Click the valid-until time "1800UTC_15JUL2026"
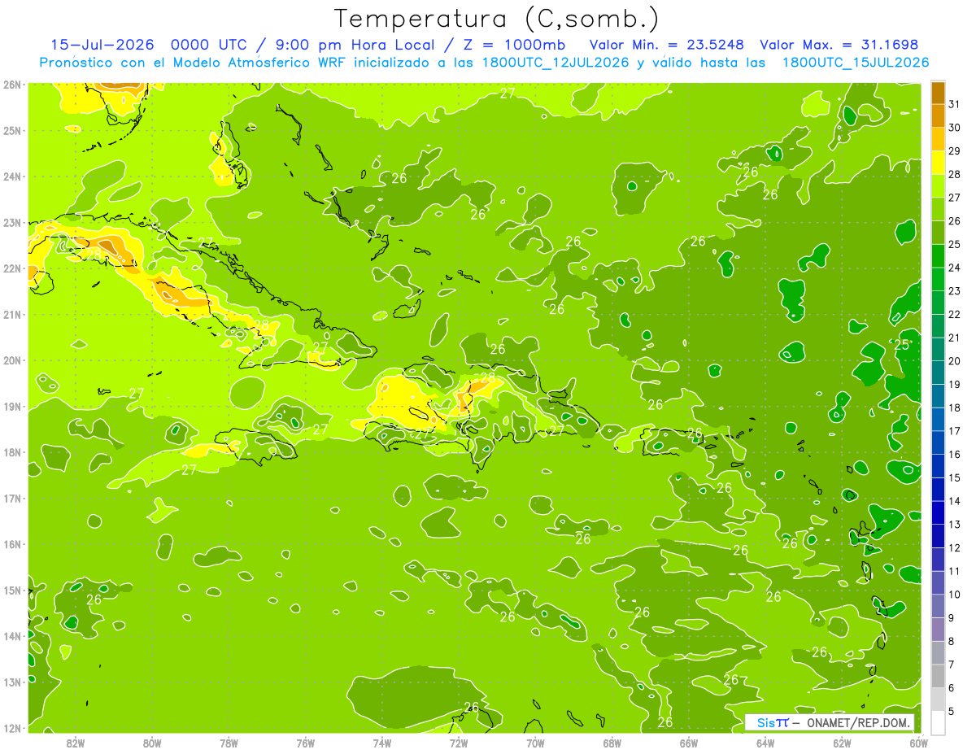976x754 pixels. coord(855,63)
